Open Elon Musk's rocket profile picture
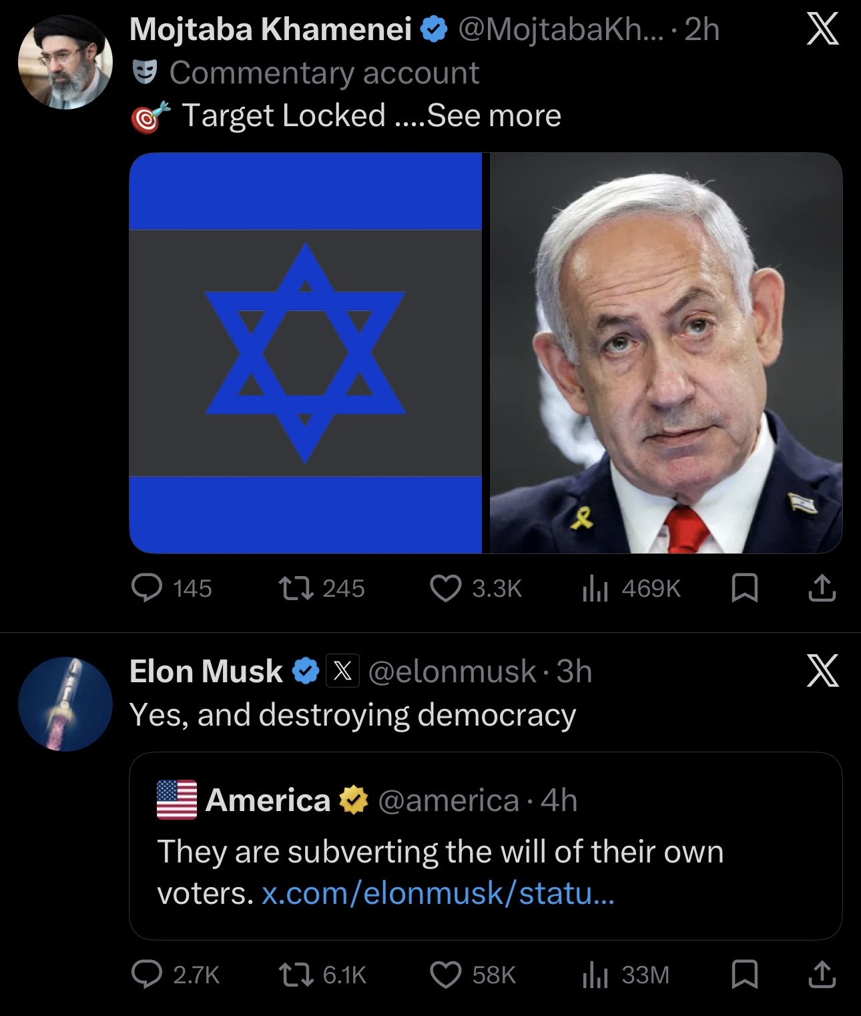The image size is (861, 1016). (x=65, y=704)
